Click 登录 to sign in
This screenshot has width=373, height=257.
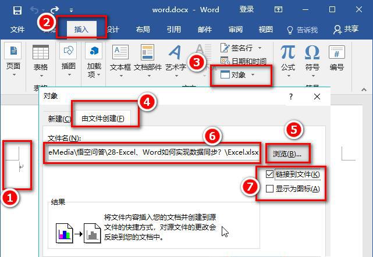[x=246, y=9]
